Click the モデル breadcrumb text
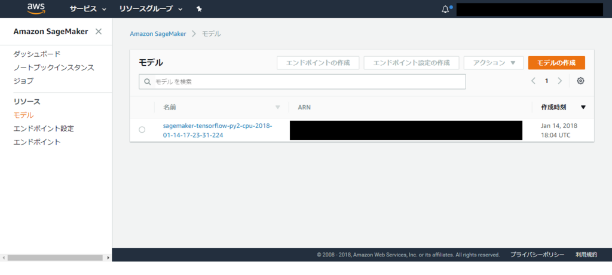This screenshot has height=275, width=612. pos(211,34)
